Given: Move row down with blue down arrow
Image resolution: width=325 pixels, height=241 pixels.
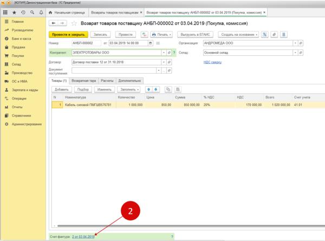Looking at the screenshot, I should tap(155, 89).
